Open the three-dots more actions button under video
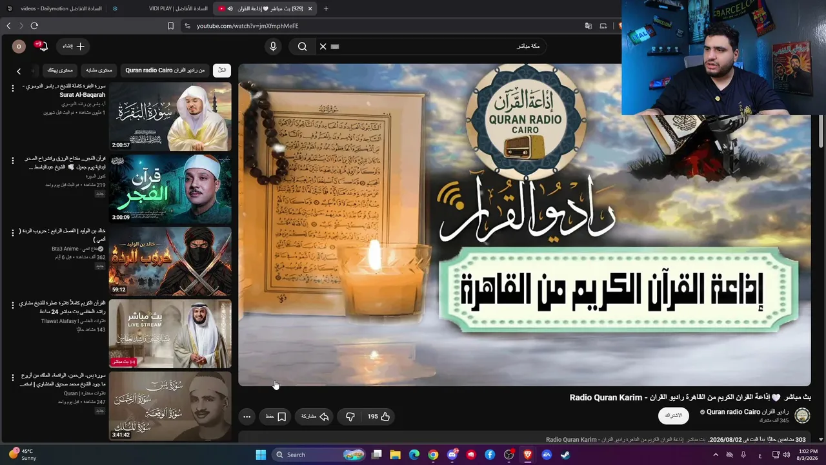826x465 pixels. [247, 417]
